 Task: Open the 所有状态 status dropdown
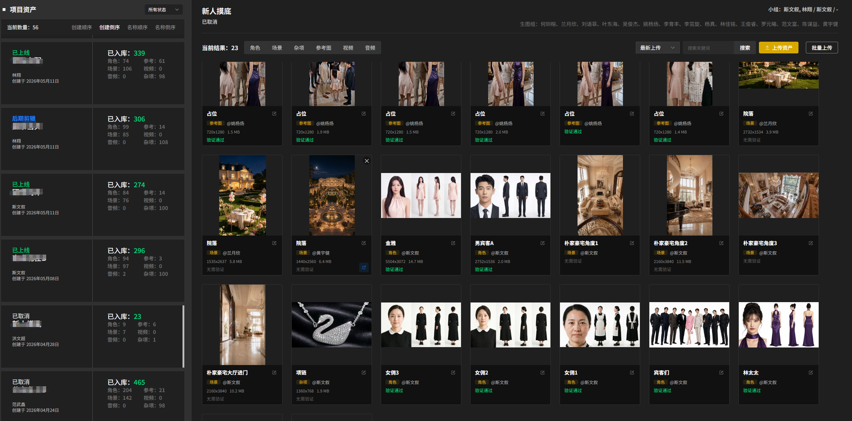tap(163, 10)
